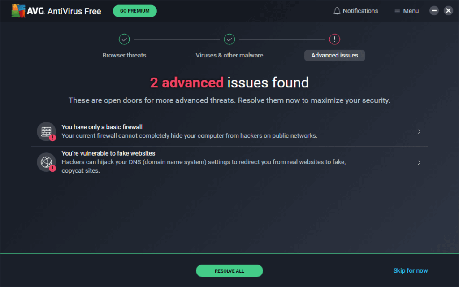Click the firewall description about public networks

pos(190,135)
